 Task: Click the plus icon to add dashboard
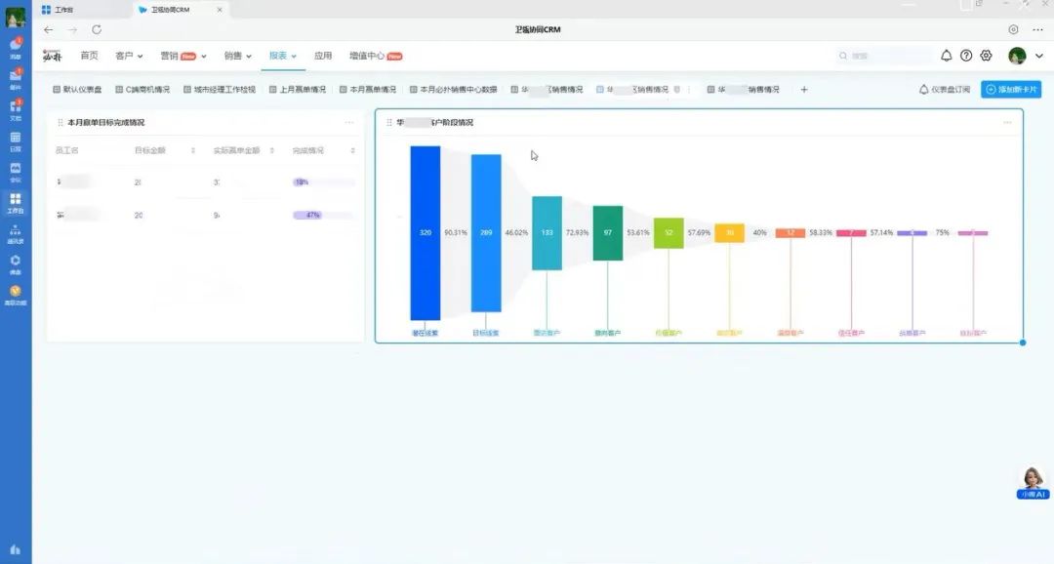[x=804, y=90]
